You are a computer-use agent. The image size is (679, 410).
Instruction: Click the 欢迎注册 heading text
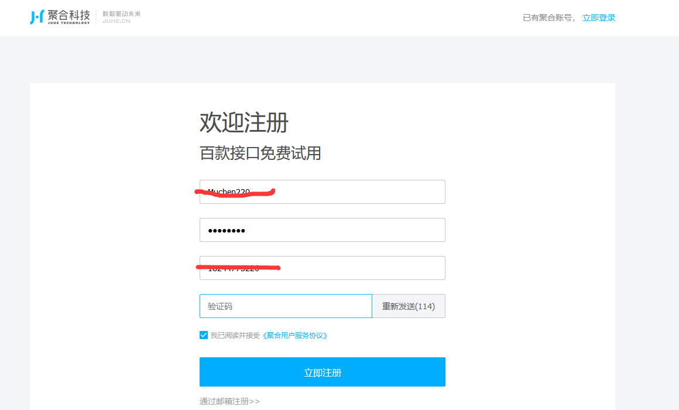[244, 122]
